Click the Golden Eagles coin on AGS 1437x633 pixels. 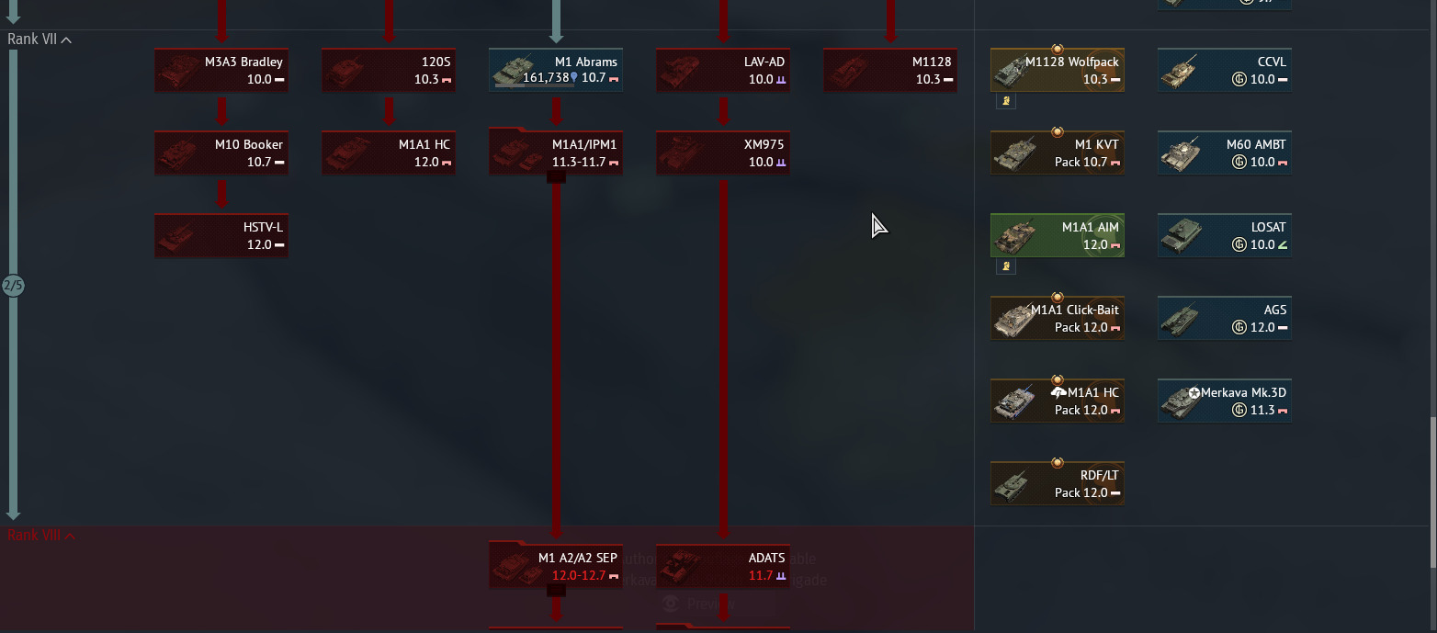pos(1239,328)
